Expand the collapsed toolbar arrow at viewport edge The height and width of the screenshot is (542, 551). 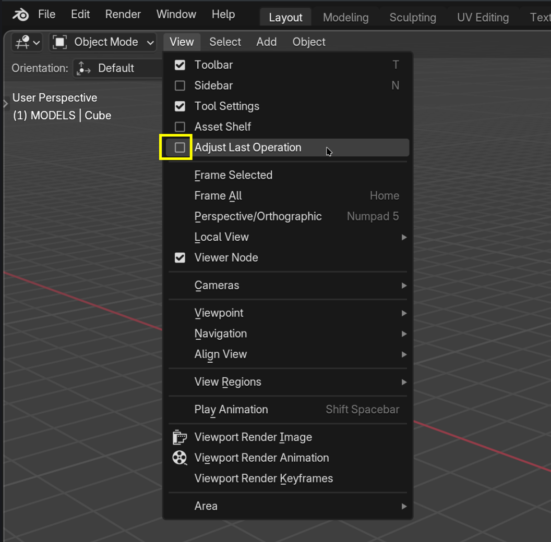[x=6, y=104]
